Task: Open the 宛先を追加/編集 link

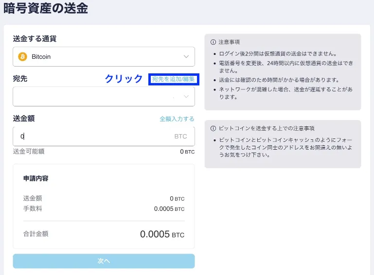Action: [x=173, y=79]
